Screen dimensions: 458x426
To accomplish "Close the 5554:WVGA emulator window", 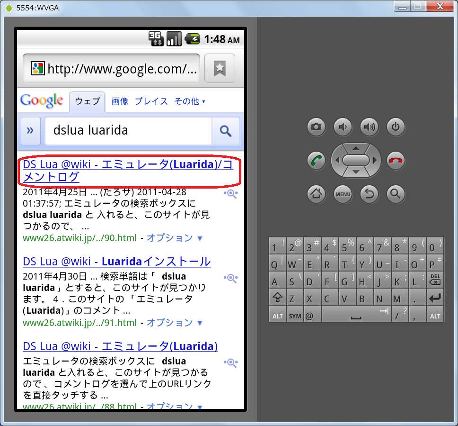I will (x=440, y=7).
